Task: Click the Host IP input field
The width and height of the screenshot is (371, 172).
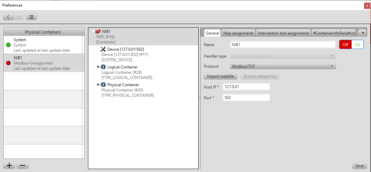Action: point(246,86)
